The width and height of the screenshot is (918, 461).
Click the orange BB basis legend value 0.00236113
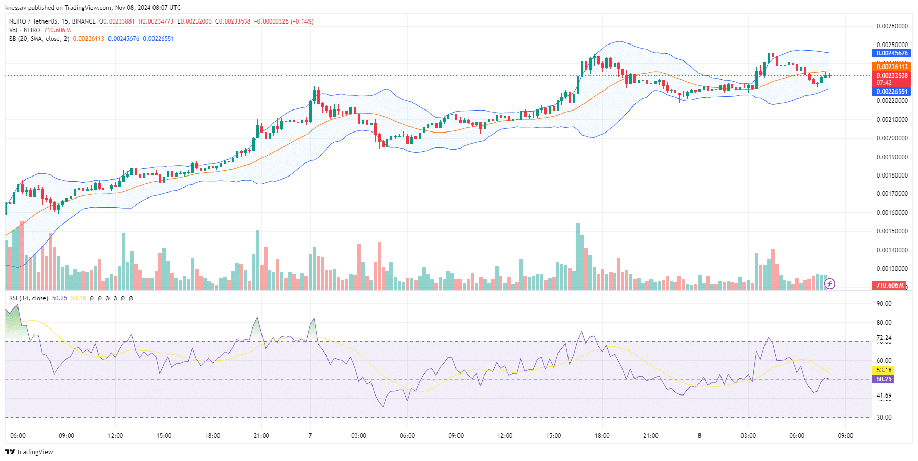[89, 39]
